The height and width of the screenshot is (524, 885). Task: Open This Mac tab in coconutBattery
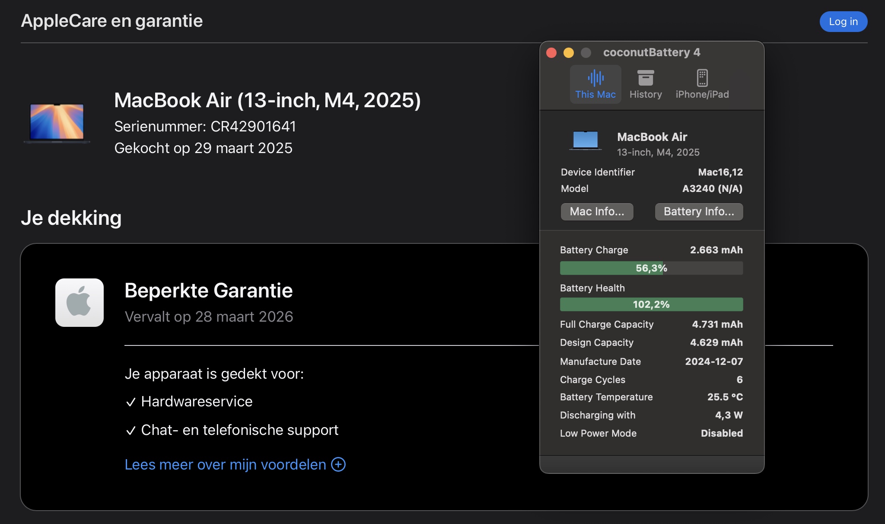tap(595, 84)
